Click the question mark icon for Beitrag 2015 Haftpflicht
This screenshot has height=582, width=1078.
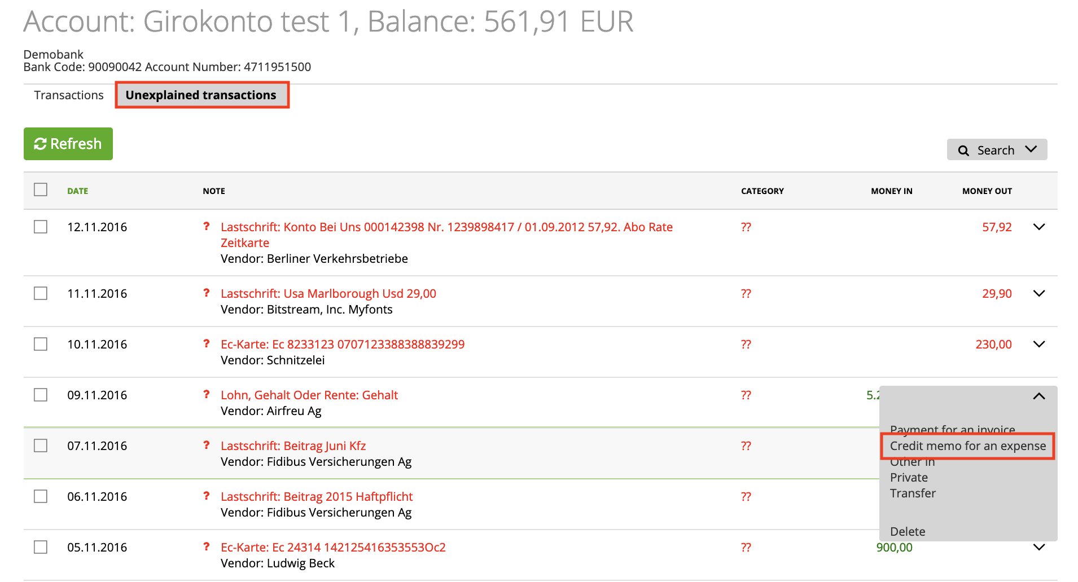coord(207,496)
